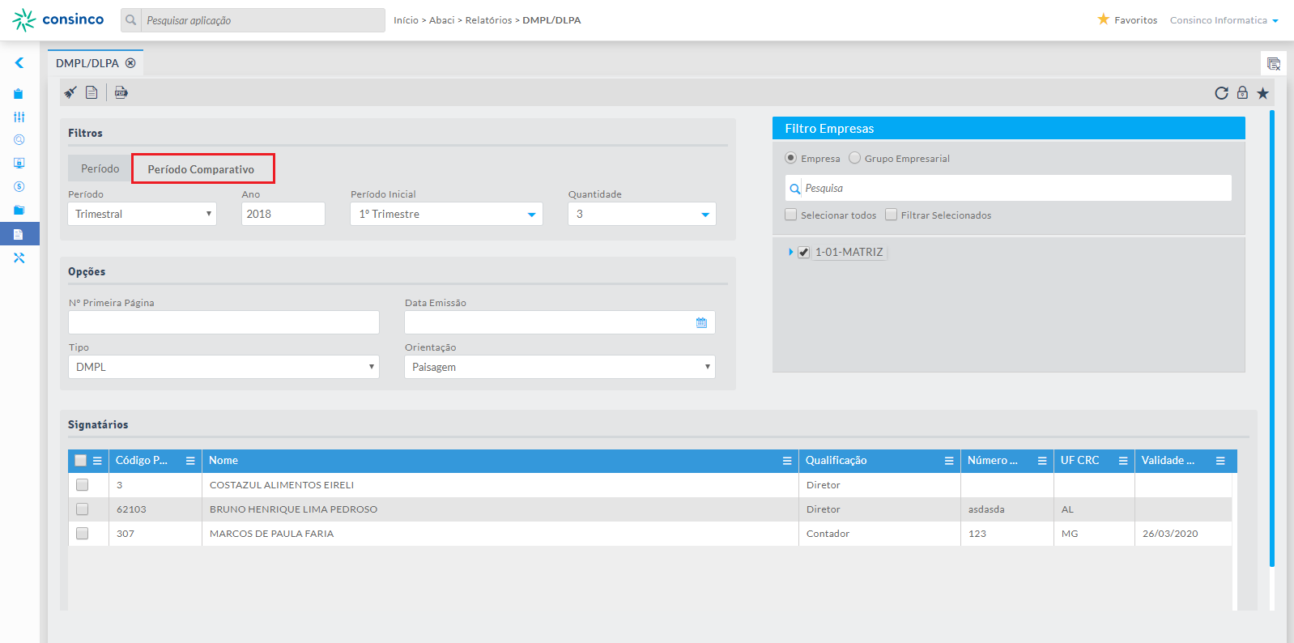Viewport: 1294px width, 643px height.
Task: Open the Período Inicial dropdown
Action: point(446,214)
